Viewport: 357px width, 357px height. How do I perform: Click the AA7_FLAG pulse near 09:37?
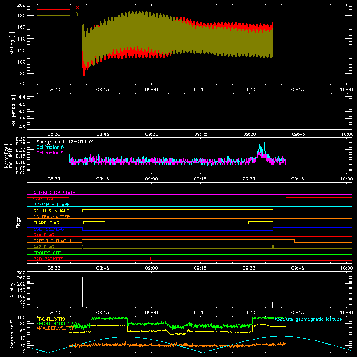273,247
